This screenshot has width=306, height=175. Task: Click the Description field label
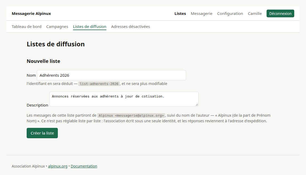[38, 105]
